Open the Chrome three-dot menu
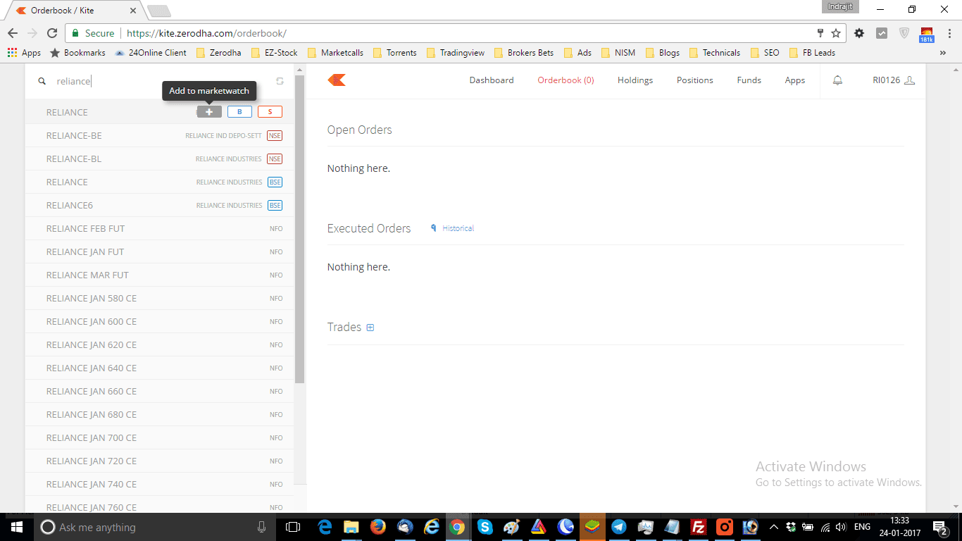This screenshot has width=962, height=541. tap(948, 33)
